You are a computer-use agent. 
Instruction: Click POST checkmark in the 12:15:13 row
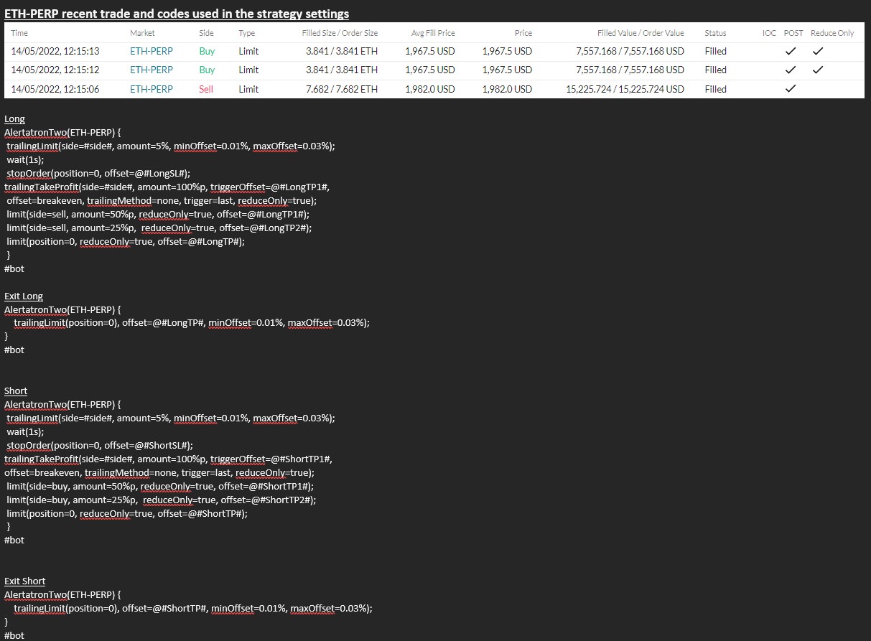[791, 51]
